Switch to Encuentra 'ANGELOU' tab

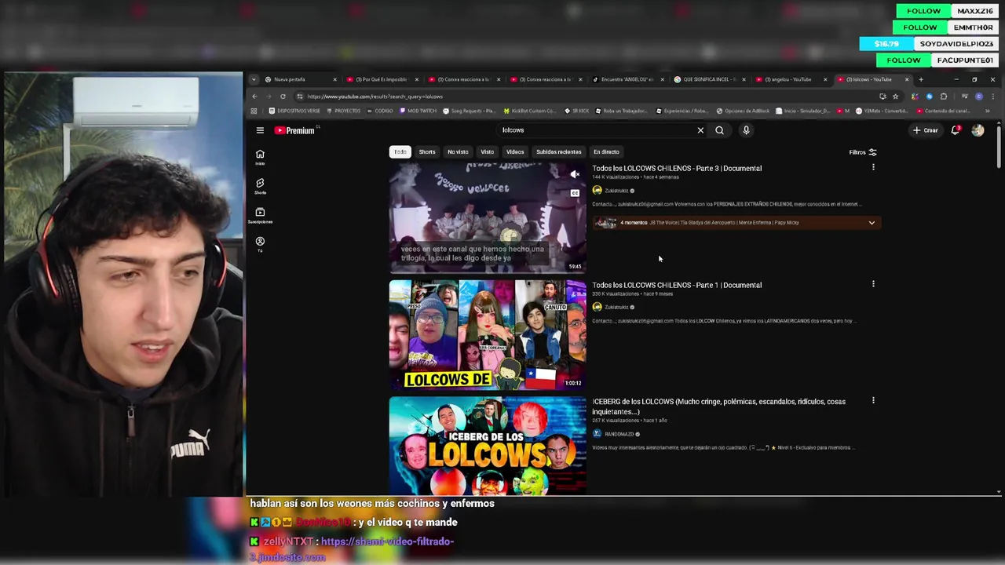[628, 79]
